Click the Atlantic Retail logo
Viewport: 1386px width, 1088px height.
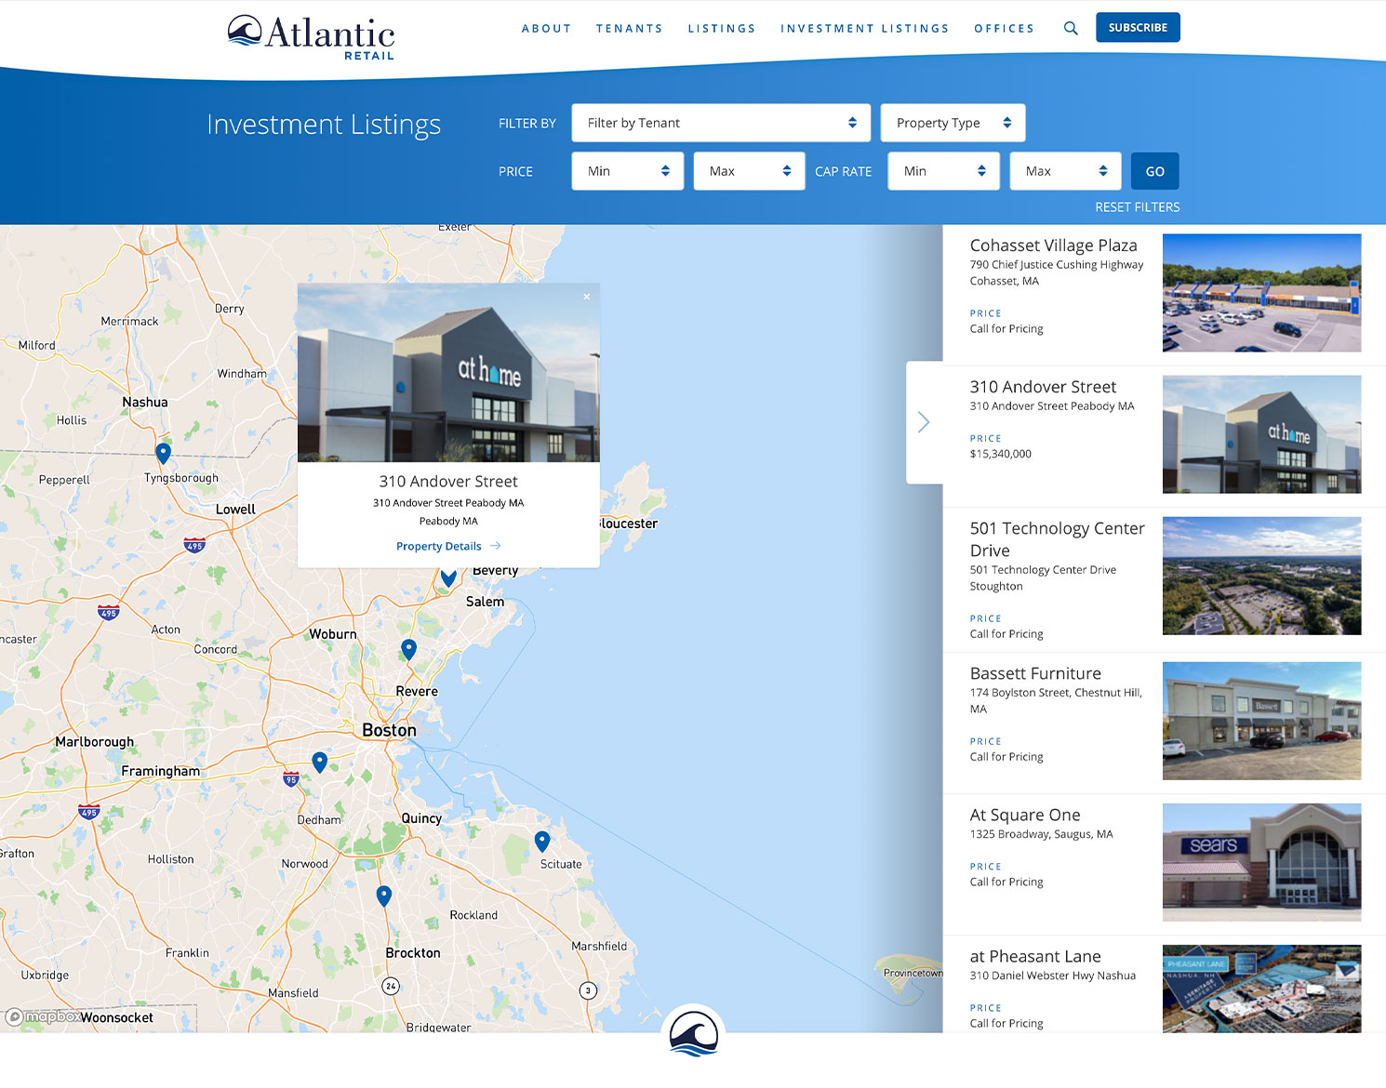pyautogui.click(x=312, y=37)
